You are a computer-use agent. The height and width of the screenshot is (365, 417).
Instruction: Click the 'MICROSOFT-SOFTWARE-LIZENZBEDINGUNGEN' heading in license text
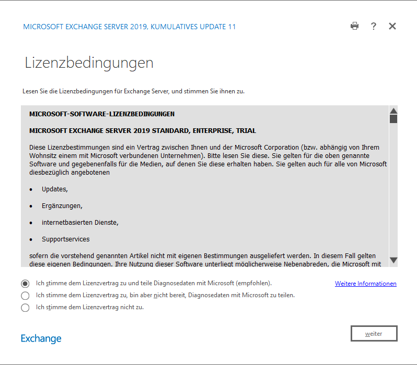pos(102,114)
